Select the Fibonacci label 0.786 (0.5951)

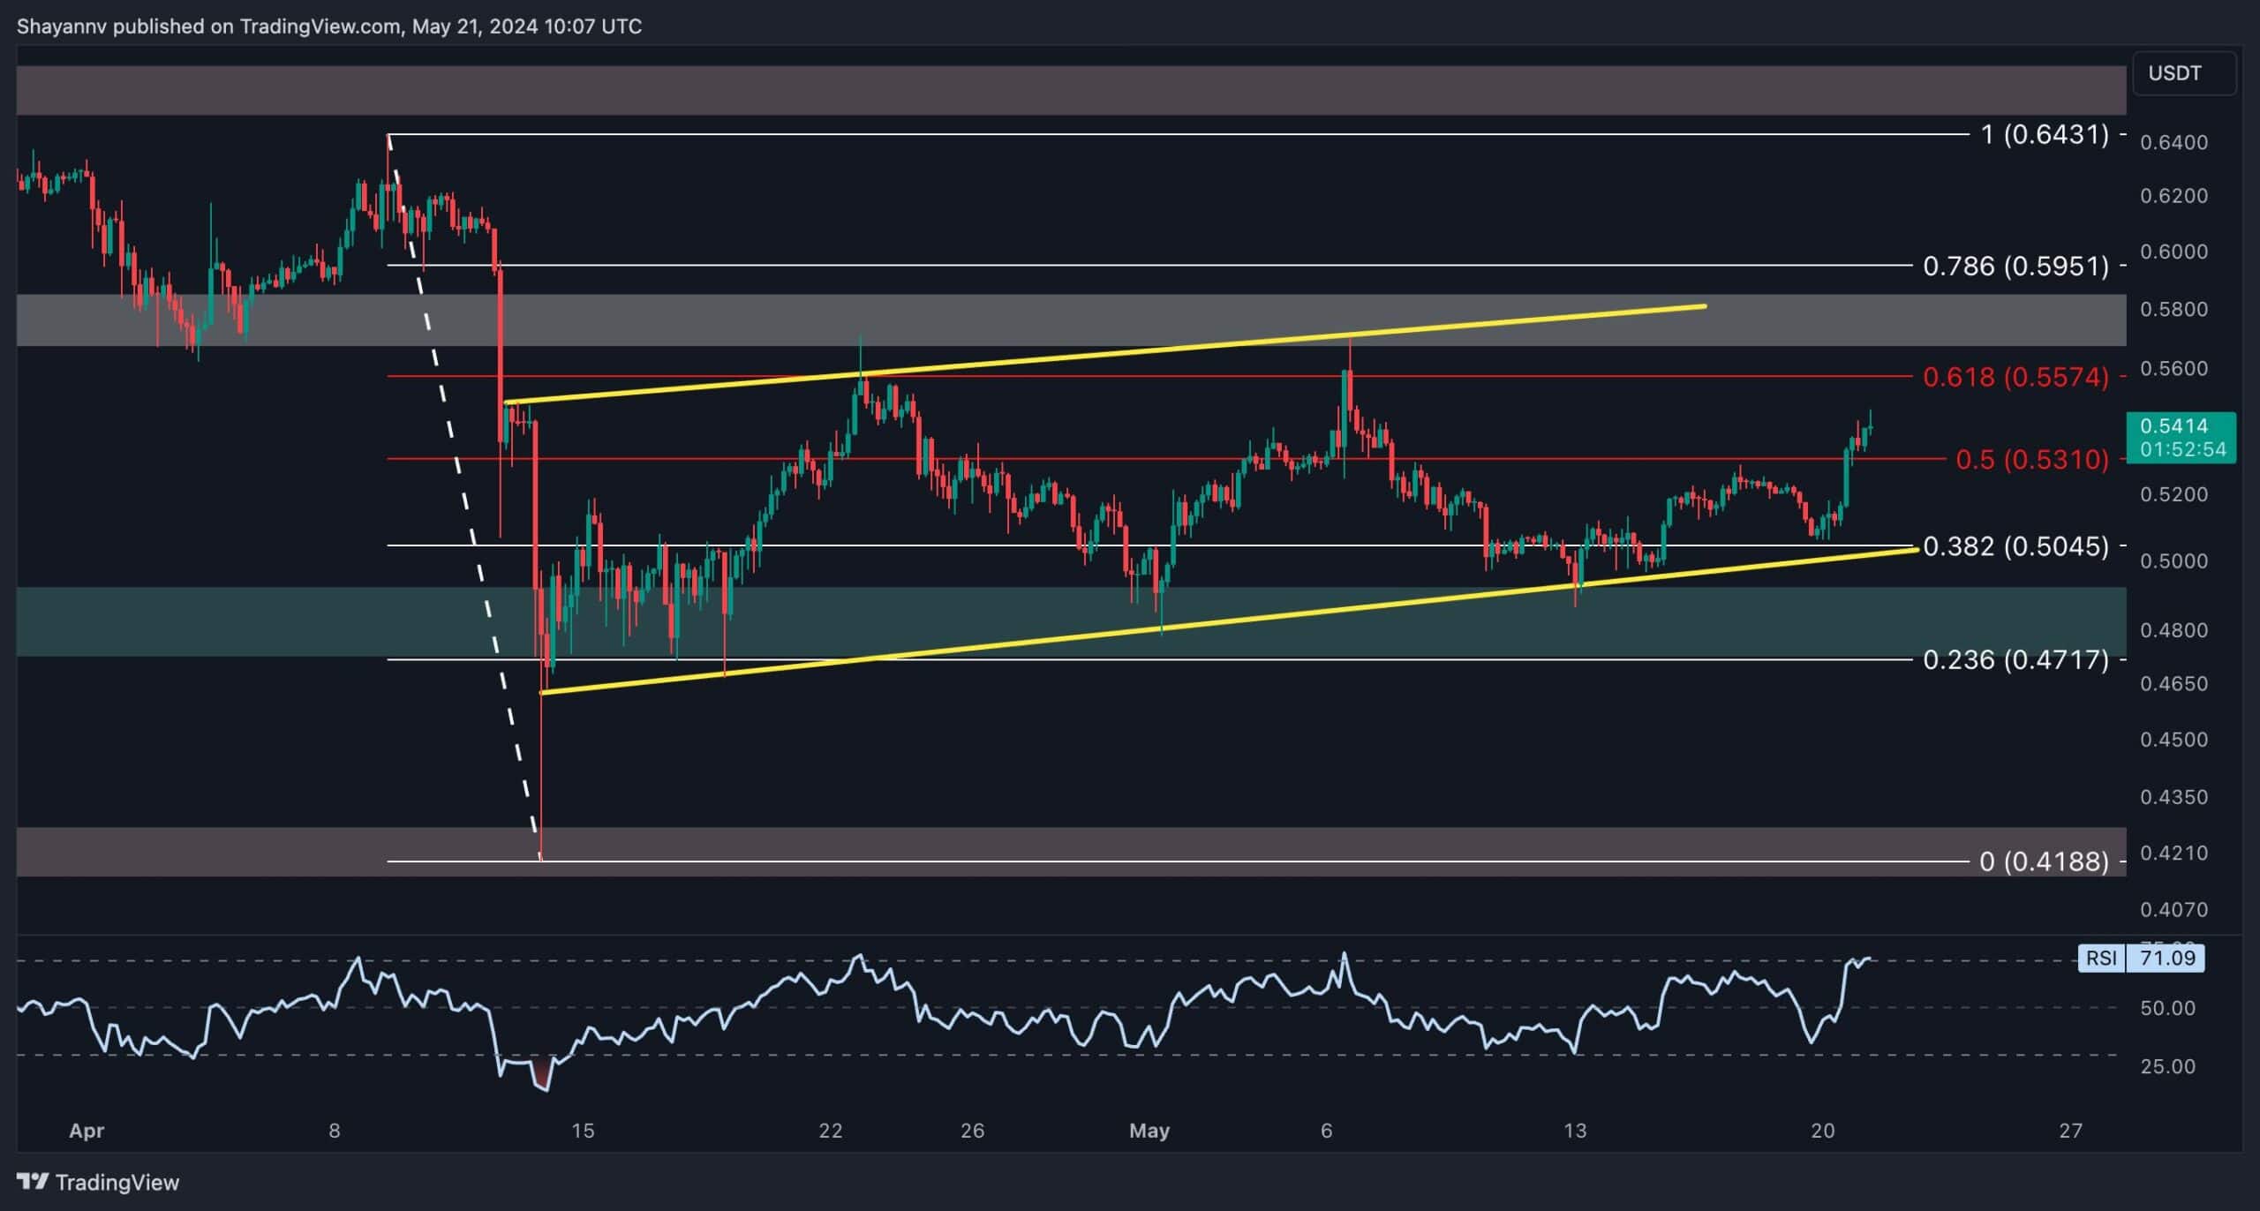pyautogui.click(x=2016, y=266)
